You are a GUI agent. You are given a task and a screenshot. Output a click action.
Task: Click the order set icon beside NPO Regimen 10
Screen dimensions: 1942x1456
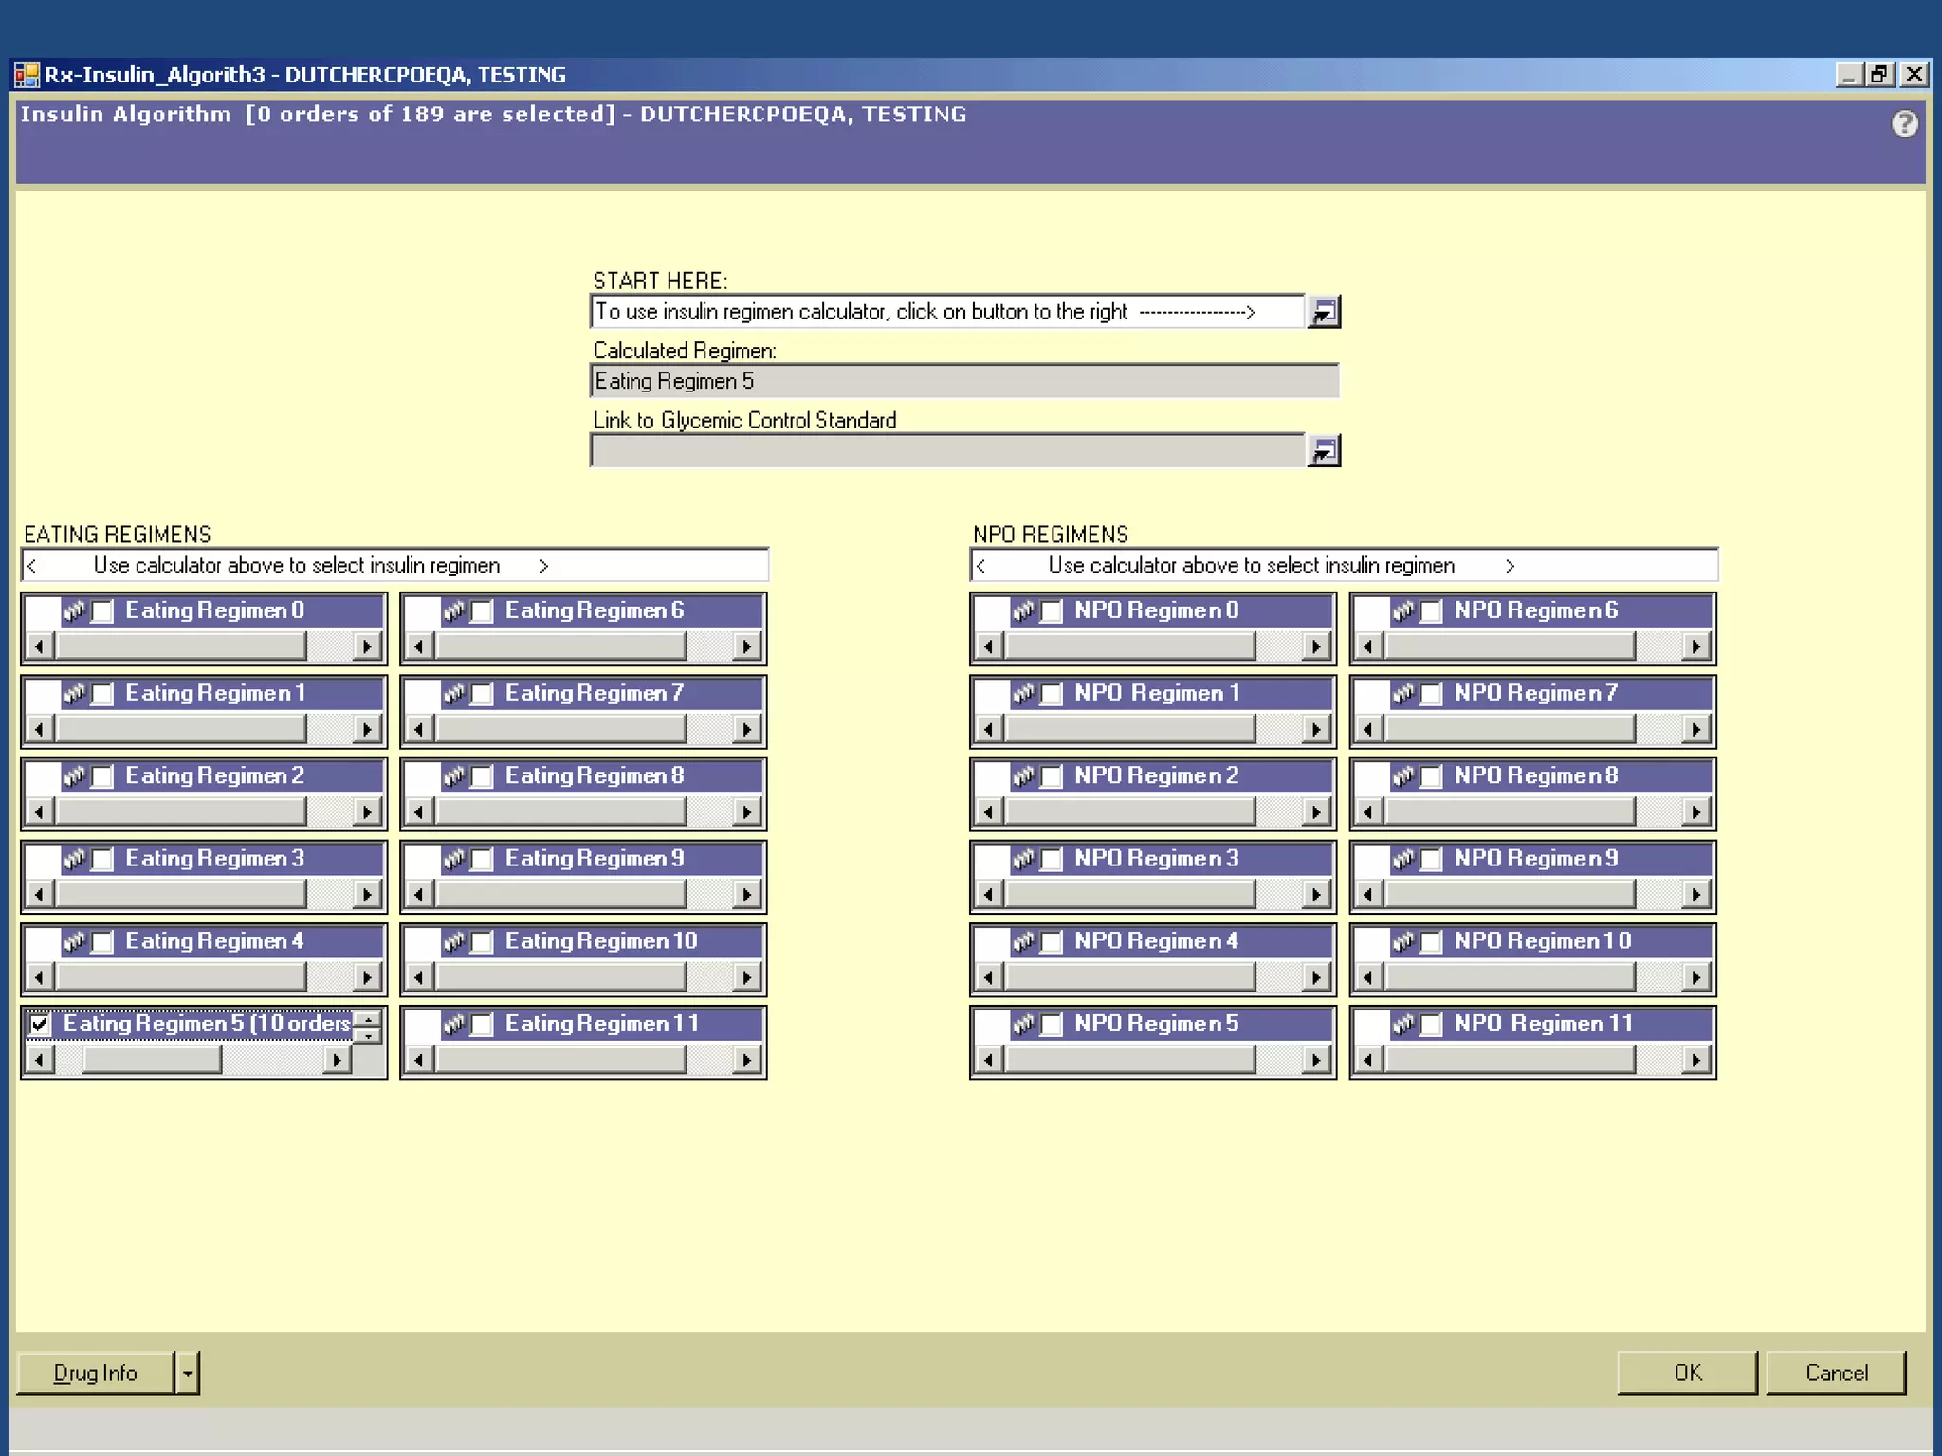tap(1403, 941)
